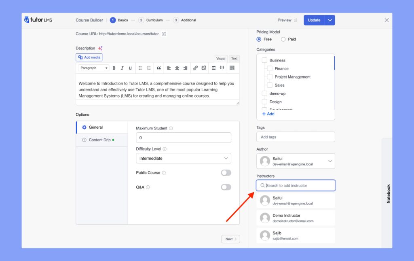Image resolution: width=414 pixels, height=261 pixels.
Task: Switch the editor to the Text tab
Action: click(x=234, y=59)
